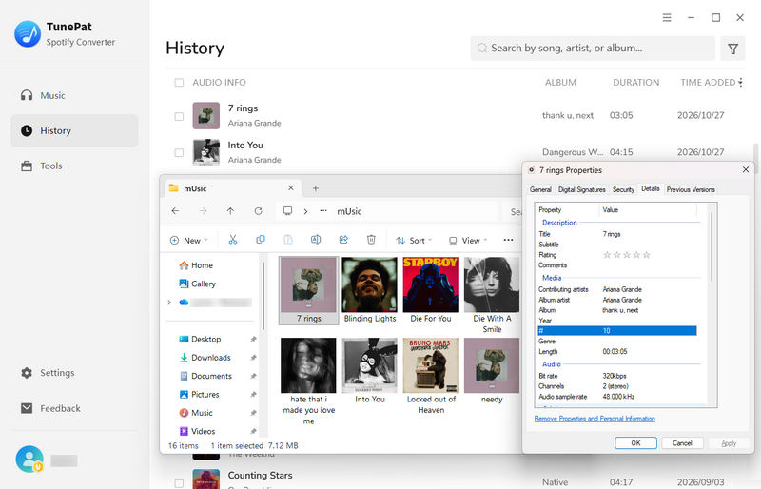
Task: Click the Share icon in Explorer toolbar
Action: point(343,240)
